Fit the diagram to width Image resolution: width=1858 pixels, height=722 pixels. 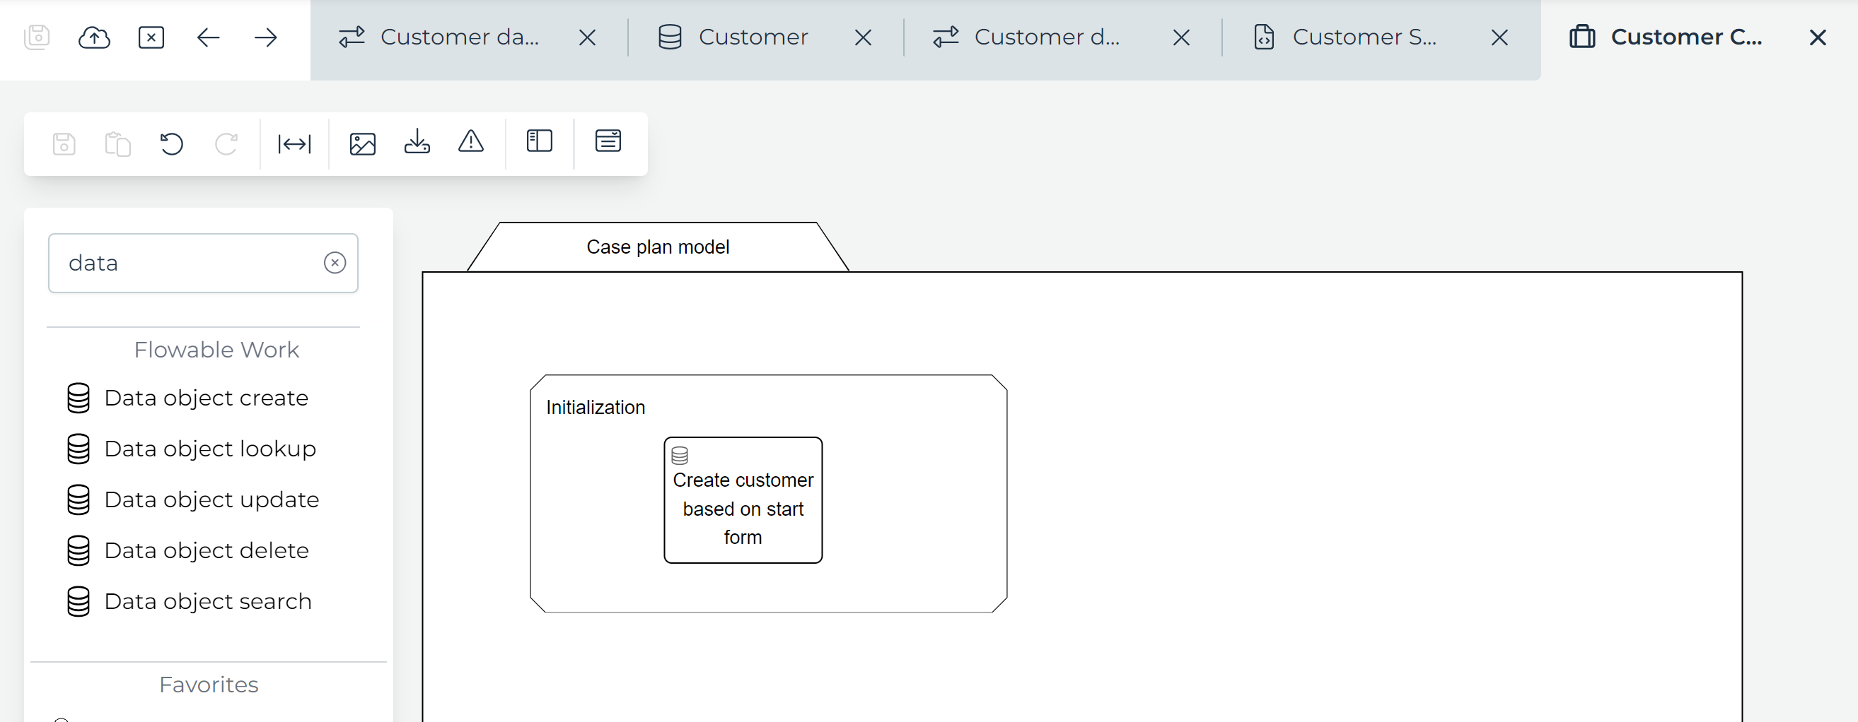294,143
